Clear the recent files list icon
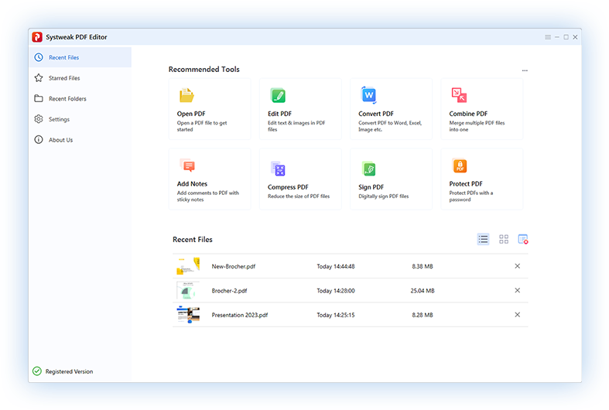609x410 pixels. (x=523, y=239)
